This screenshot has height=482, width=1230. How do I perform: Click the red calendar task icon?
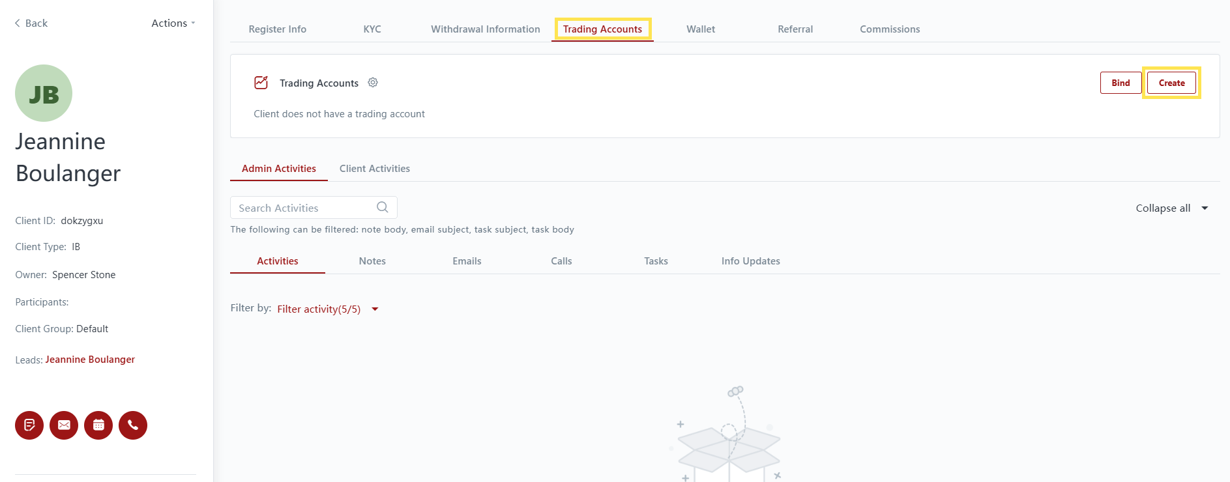[x=98, y=425]
